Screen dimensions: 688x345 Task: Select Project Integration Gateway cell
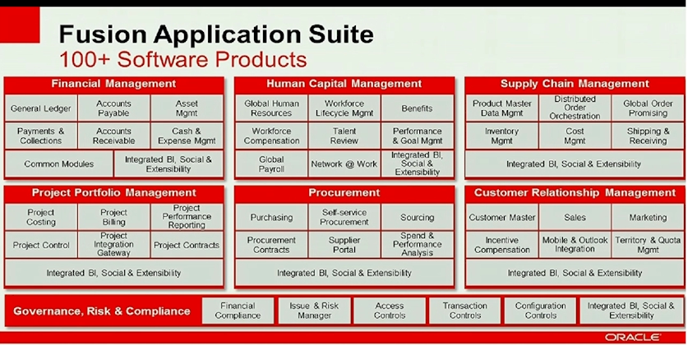[x=113, y=245]
